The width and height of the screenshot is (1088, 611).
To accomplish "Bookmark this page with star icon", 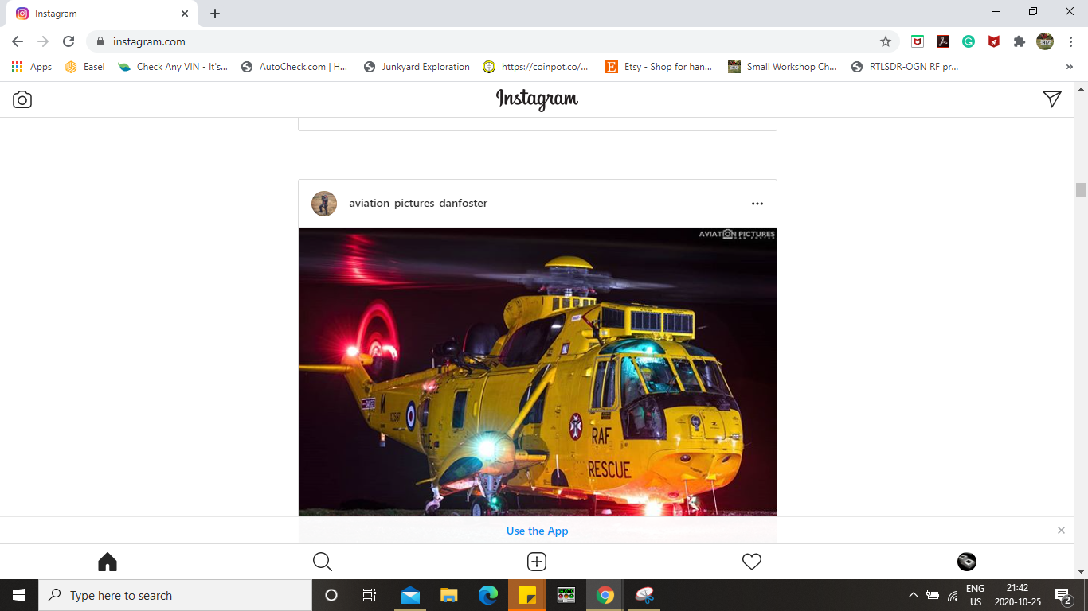I will click(886, 41).
